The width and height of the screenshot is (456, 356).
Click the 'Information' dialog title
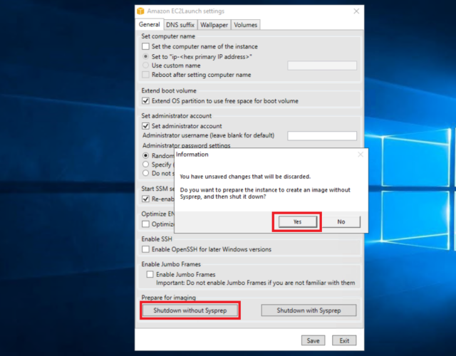point(192,155)
